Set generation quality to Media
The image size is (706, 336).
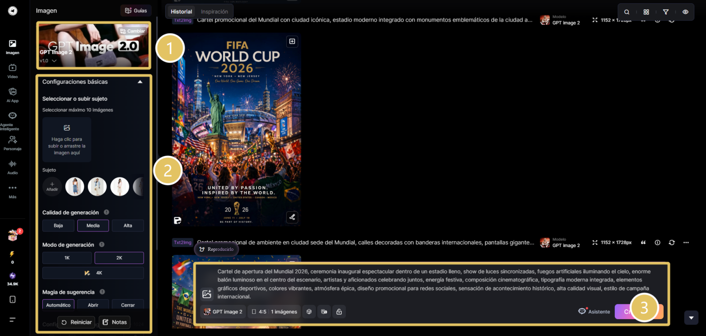click(x=93, y=225)
